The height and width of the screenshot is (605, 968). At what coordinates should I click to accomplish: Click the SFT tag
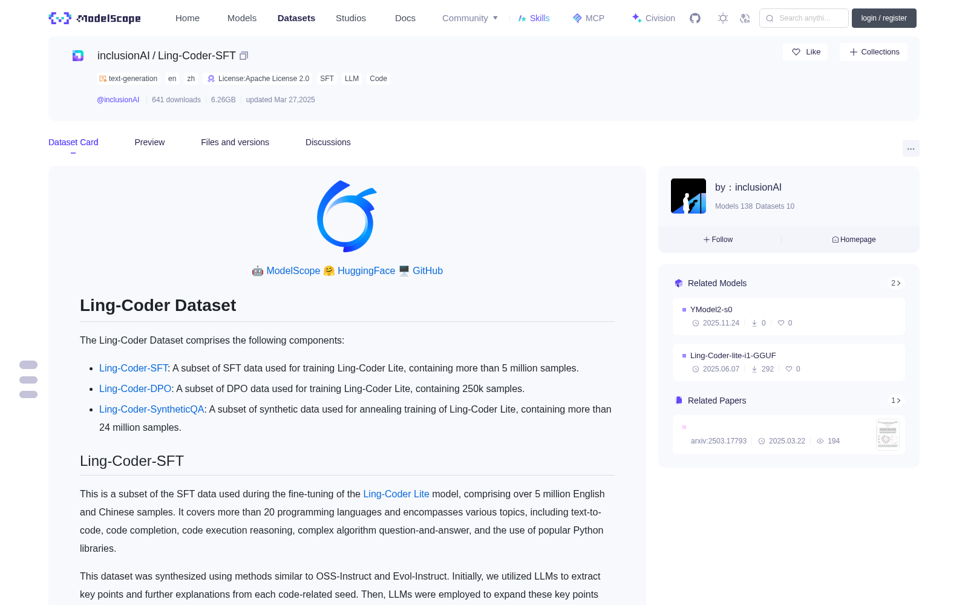point(327,79)
